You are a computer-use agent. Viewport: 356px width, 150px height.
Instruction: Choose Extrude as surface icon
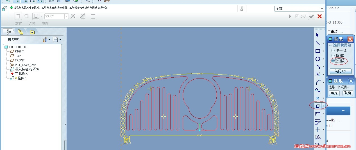pyautogui.click(x=26, y=16)
